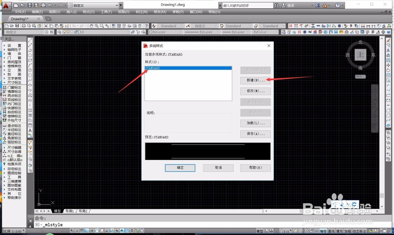Click the blue round help icon at toolbar end
This screenshot has height=235, width=394.
point(388,32)
